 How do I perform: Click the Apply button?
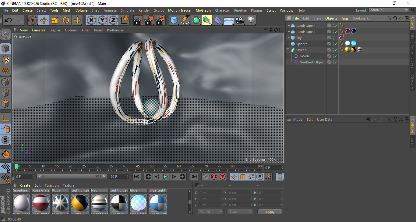point(270,212)
